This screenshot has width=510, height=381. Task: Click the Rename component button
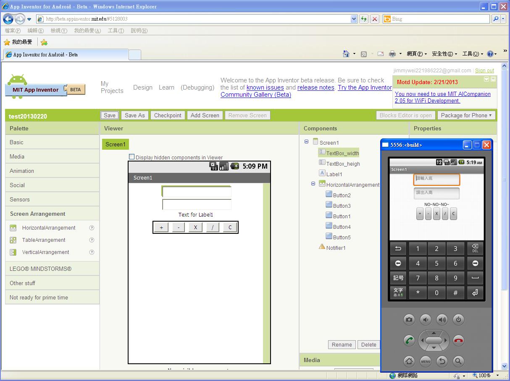click(x=342, y=344)
